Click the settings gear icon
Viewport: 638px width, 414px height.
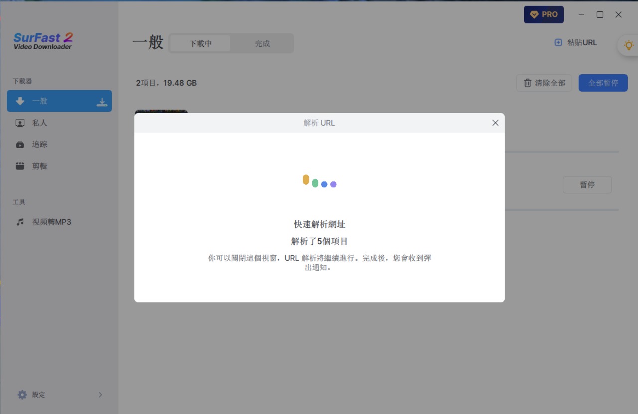[x=22, y=395]
